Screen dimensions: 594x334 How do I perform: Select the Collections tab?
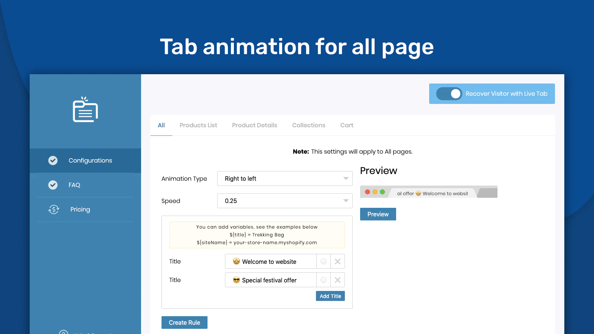click(x=309, y=125)
